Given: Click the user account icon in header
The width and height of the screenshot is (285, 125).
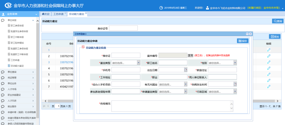Looking at the screenshot, I should tap(207, 8).
